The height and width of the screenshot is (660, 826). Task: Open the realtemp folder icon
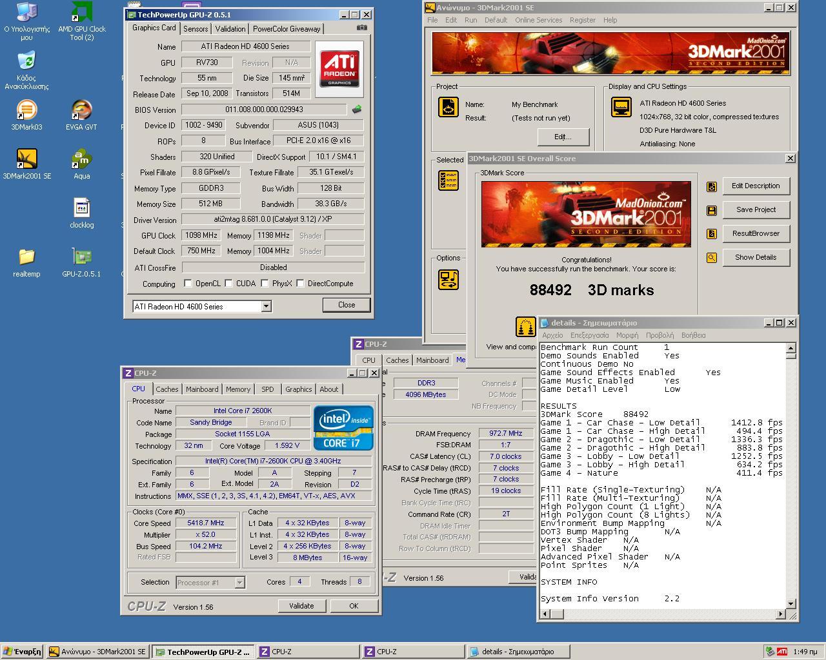click(26, 263)
